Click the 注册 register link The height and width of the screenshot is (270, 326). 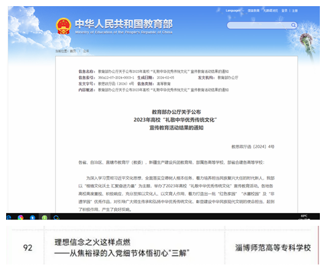point(295,10)
